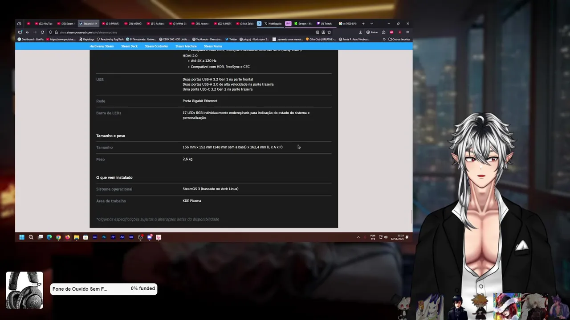Switch to the (32) YouTube tab
570x320 pixels.
[x=44, y=24]
